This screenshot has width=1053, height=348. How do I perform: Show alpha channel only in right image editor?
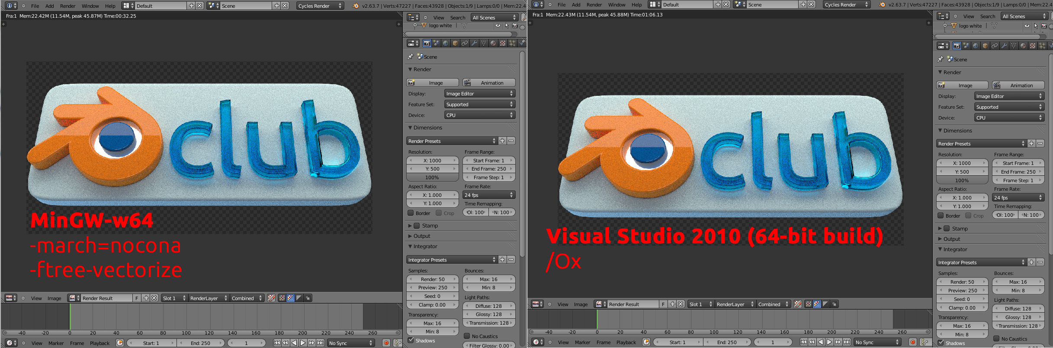tap(825, 304)
